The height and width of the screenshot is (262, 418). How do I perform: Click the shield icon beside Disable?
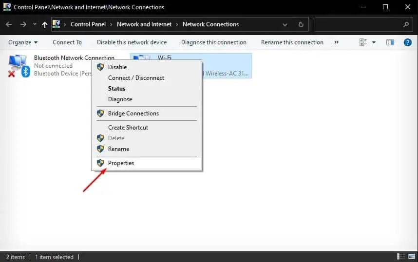100,67
